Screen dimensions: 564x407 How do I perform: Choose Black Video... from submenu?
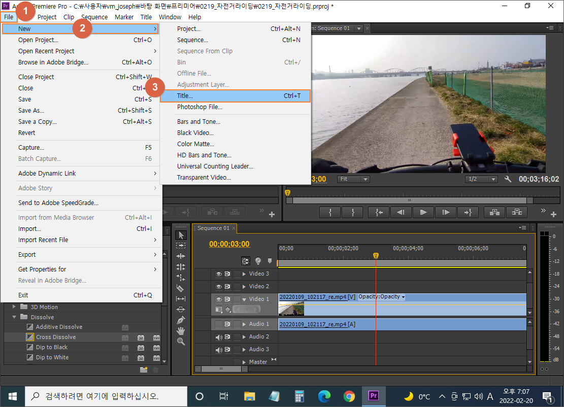click(235, 132)
